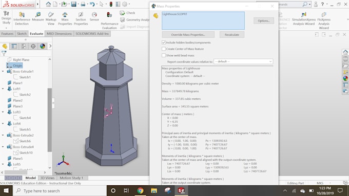Click the selected items box listing Lighthouse.SLDPRT

[x=203, y=20]
